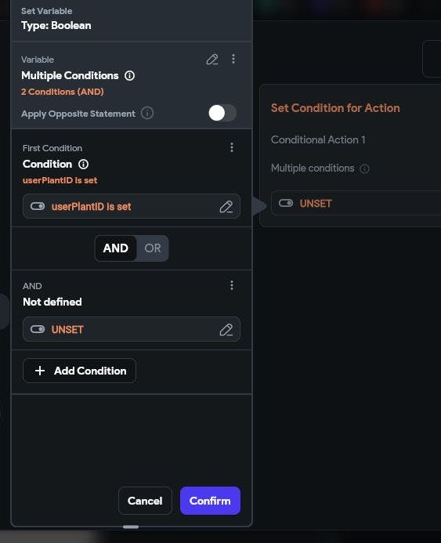Cancel the Set Variable dialog
Image resolution: width=441 pixels, height=543 pixels.
(x=145, y=501)
